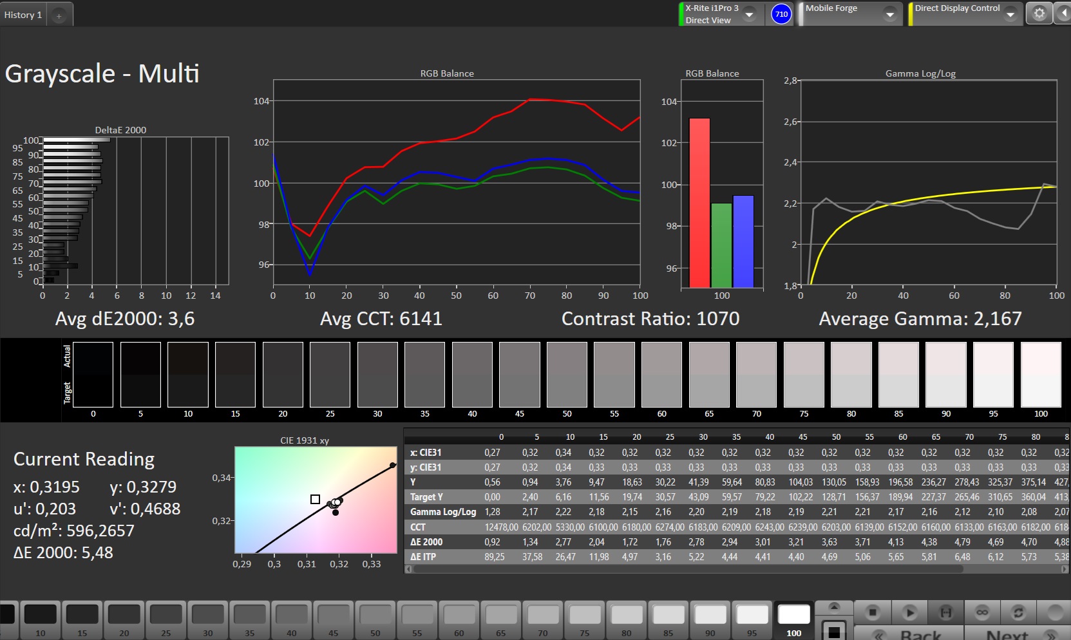Open the settings gear menu
Image resolution: width=1071 pixels, height=640 pixels.
point(1039,14)
